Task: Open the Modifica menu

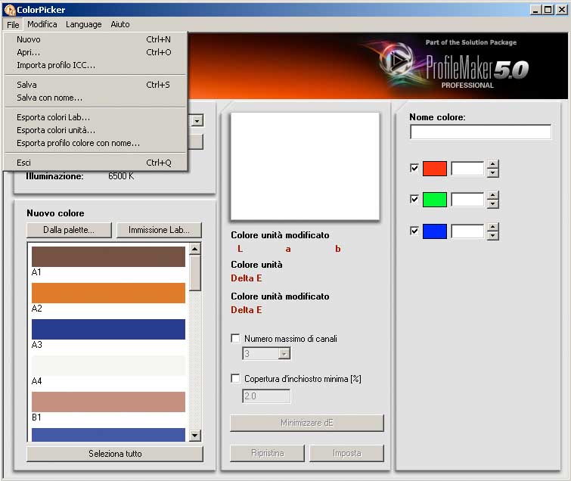Action: (42, 24)
